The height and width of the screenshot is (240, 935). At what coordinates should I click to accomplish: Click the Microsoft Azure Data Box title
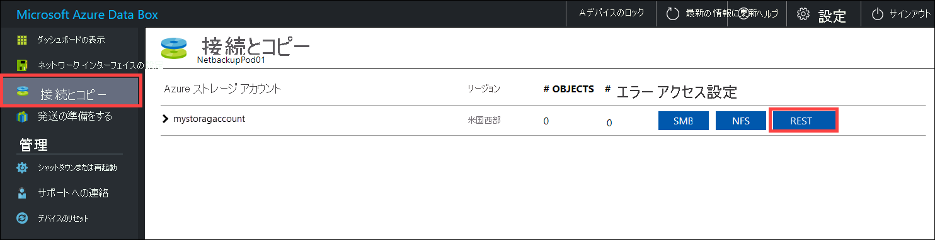tap(87, 14)
